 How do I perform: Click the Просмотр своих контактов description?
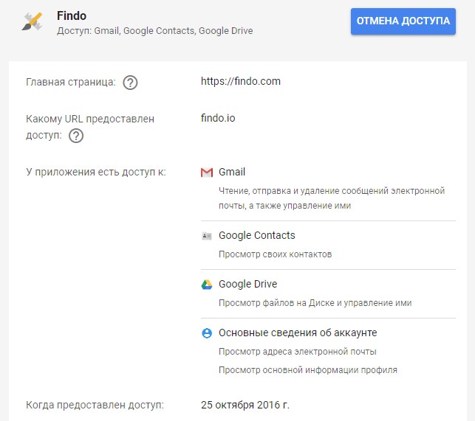point(275,254)
